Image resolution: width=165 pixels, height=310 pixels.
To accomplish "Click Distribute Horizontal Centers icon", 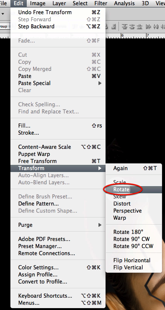I will (x=156, y=26).
